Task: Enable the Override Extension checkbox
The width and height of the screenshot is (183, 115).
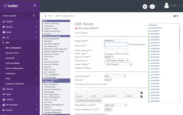Action: pyautogui.click(x=129, y=45)
